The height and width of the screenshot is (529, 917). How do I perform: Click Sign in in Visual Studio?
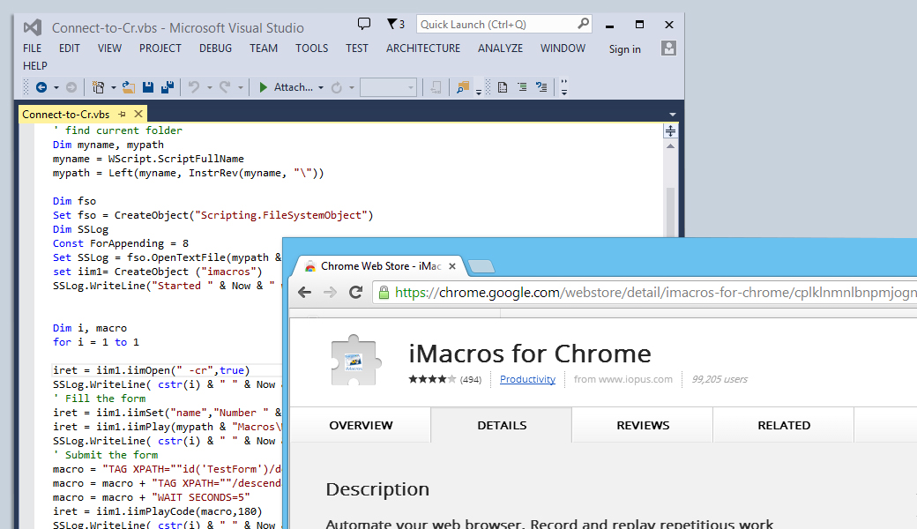click(624, 49)
